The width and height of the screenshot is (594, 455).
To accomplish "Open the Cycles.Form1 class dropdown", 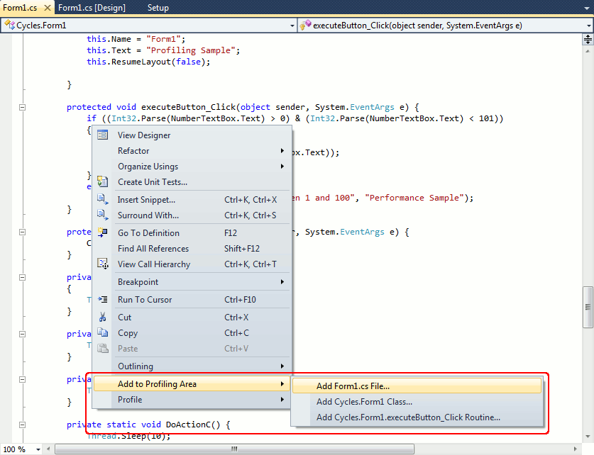I will pos(292,26).
